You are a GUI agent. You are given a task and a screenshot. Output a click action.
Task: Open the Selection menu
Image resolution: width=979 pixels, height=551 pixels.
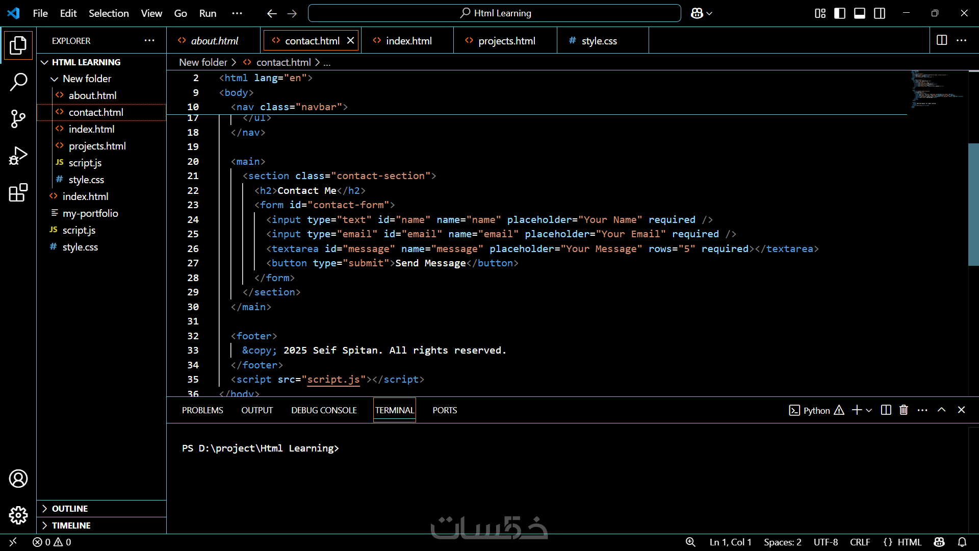coord(109,13)
